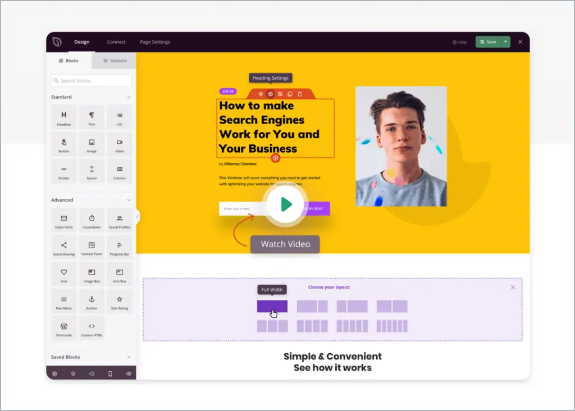Save heading block from orange toolbar
Image resolution: width=575 pixels, height=411 pixels.
tap(280, 94)
